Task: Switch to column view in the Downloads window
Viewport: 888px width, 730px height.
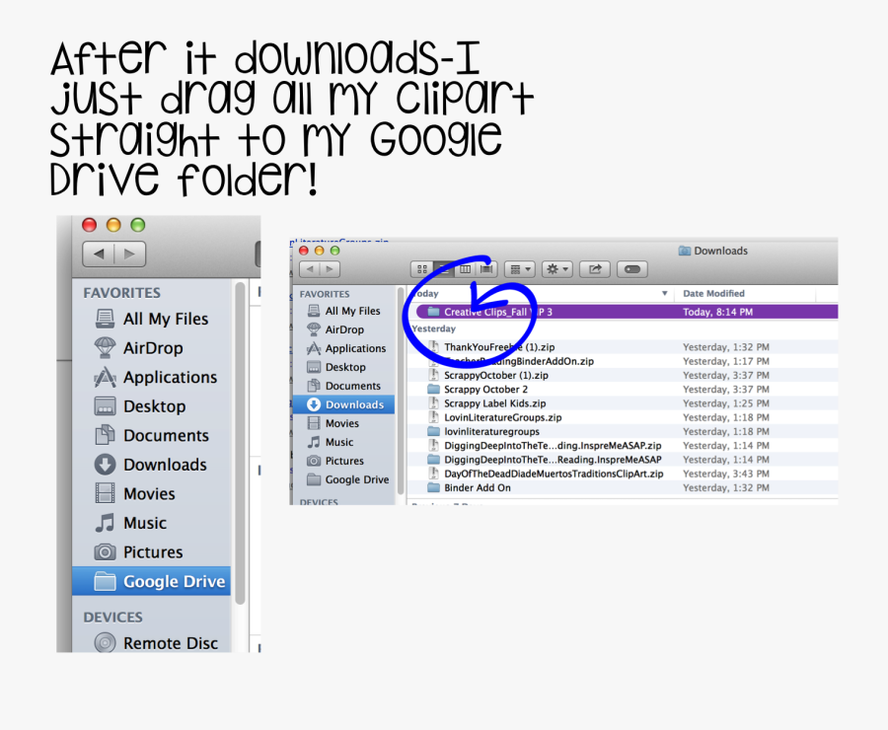Action: point(465,267)
